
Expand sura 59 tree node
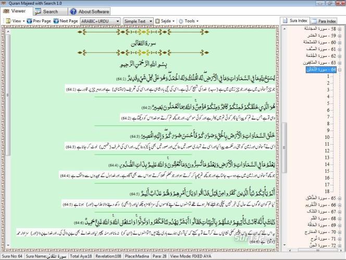coord(340,36)
